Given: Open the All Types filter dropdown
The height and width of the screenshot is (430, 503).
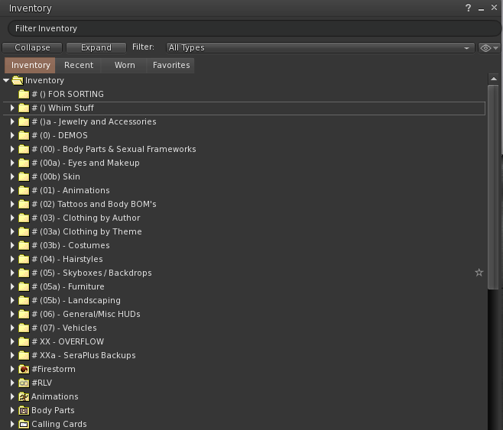Looking at the screenshot, I should [320, 48].
